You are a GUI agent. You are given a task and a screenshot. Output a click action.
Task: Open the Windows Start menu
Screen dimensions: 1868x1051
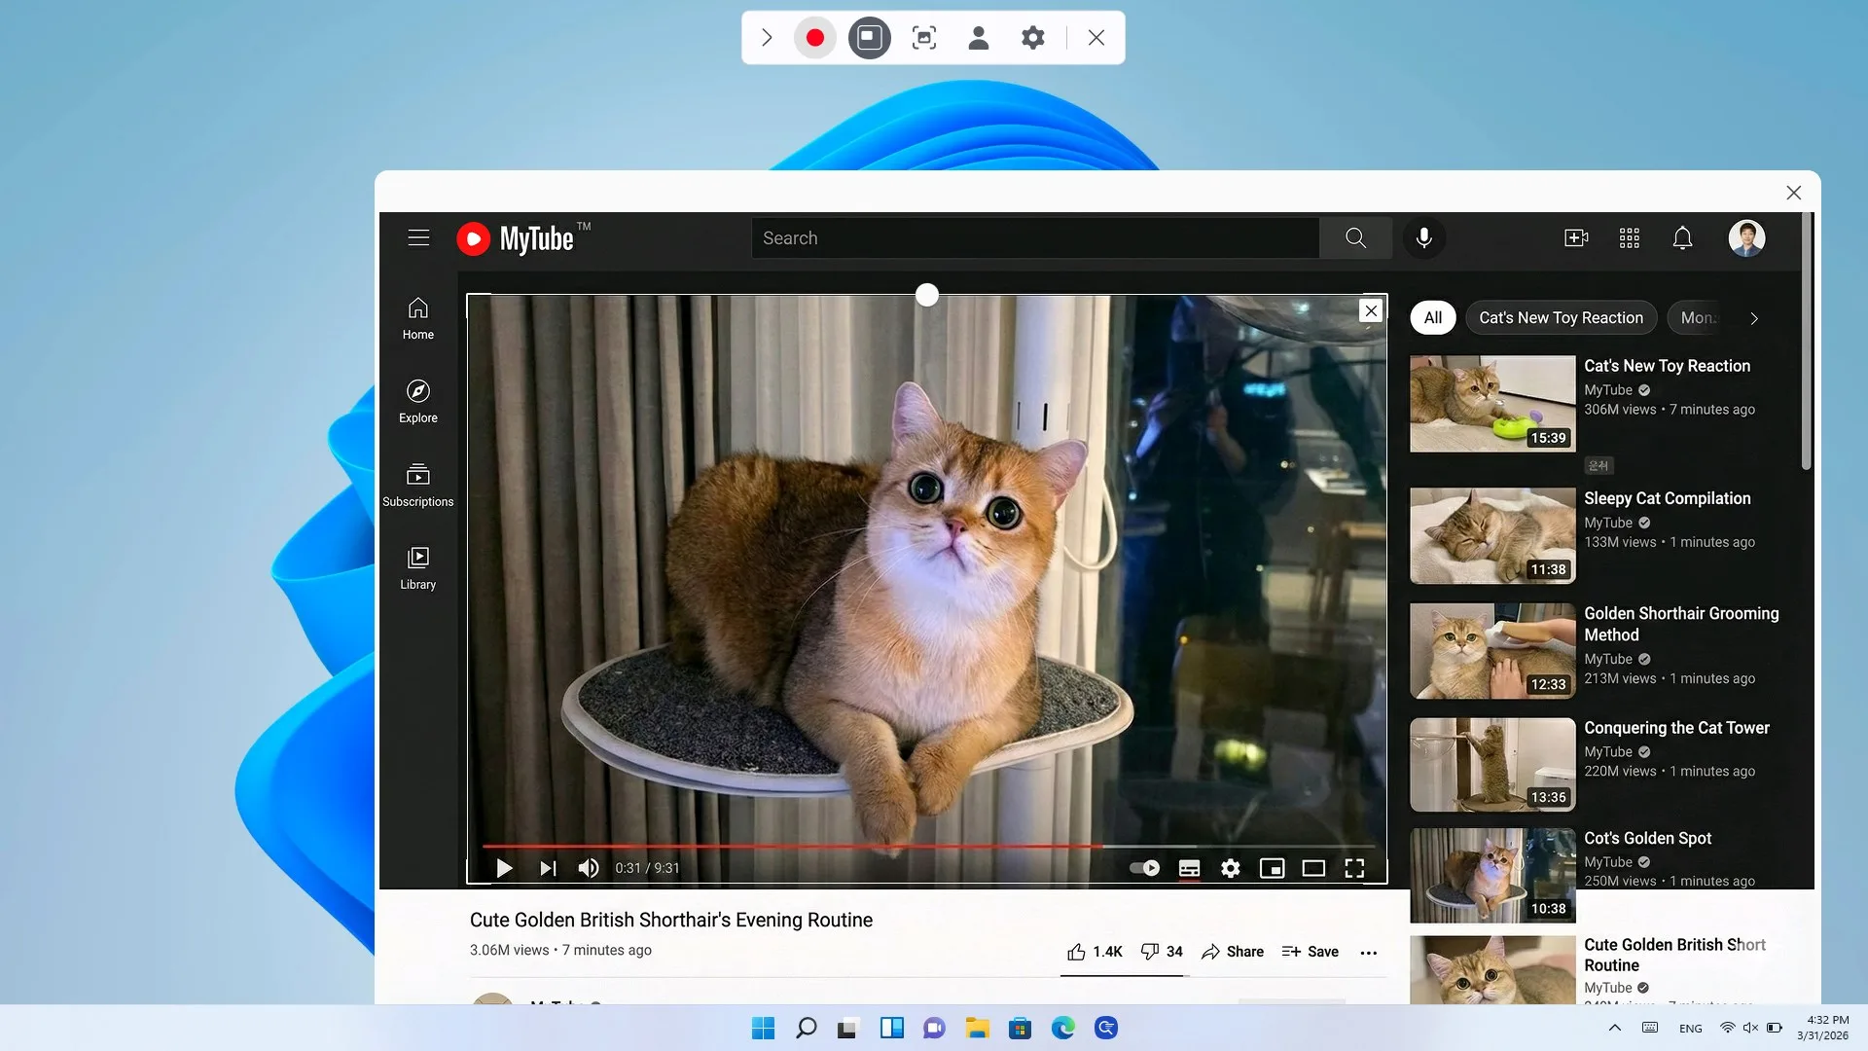click(x=764, y=1028)
